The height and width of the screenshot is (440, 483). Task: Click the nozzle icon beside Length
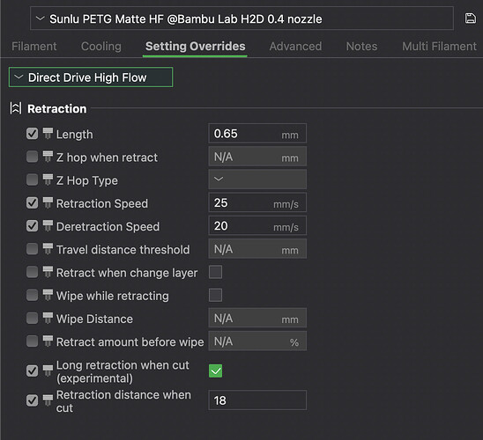coord(48,134)
